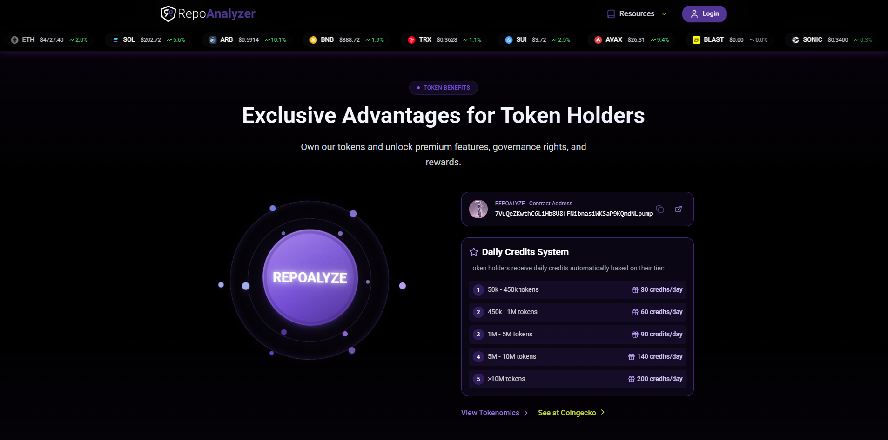Click the BLAST coin icon in ticker
The width and height of the screenshot is (888, 440).
click(696, 40)
